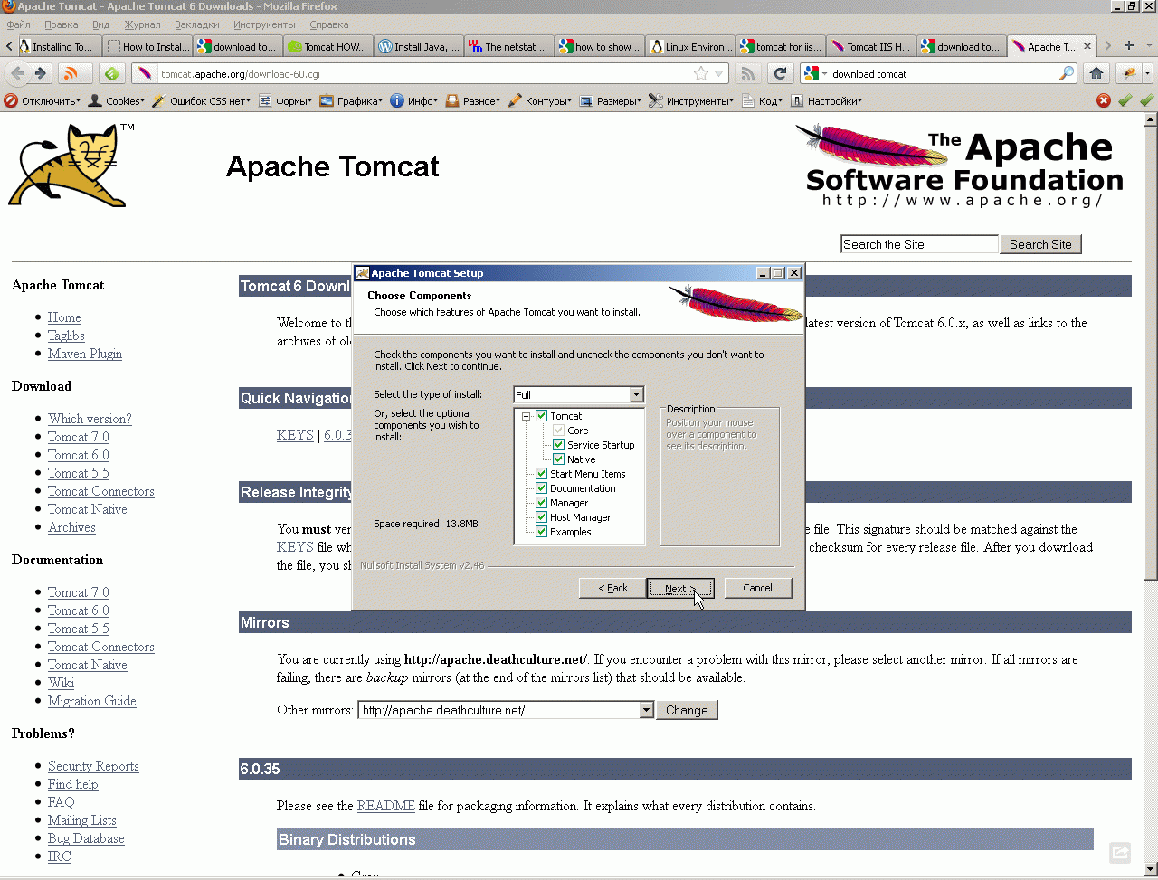1158x880 pixels.
Task: Open a new tab with the plus icon
Action: 1130,45
